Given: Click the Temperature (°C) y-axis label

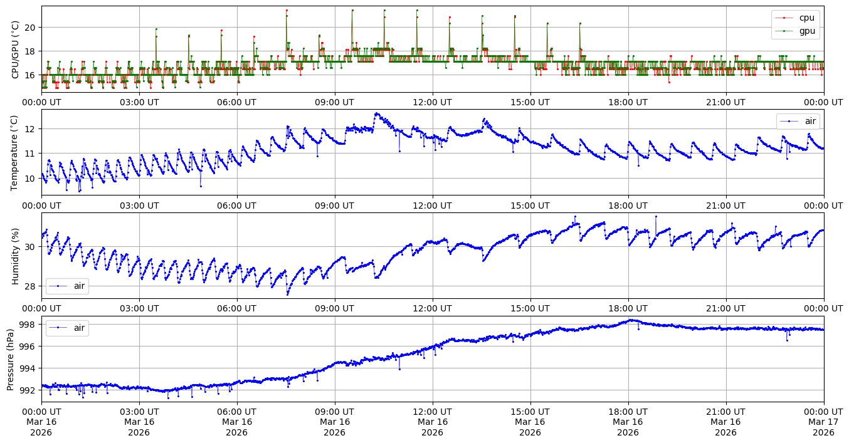Looking at the screenshot, I should pyautogui.click(x=15, y=152).
